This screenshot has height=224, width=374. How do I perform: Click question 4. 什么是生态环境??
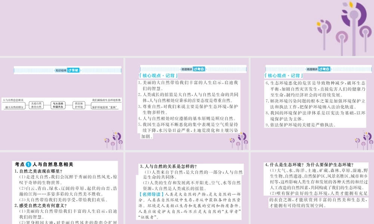309,165
